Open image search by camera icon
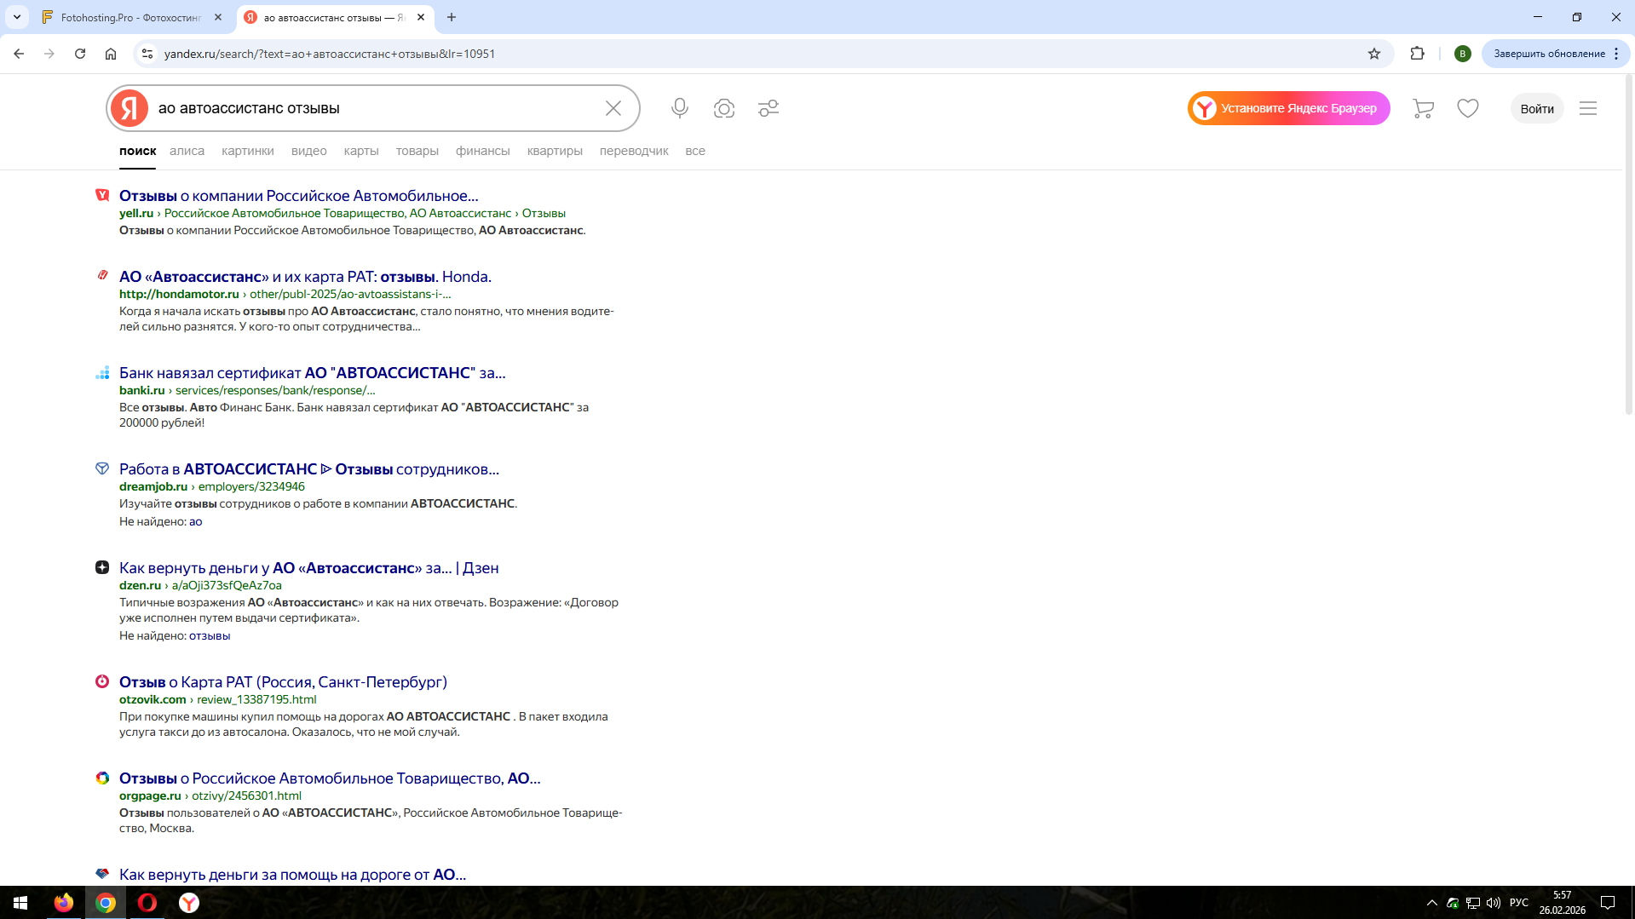1635x919 pixels. [724, 108]
